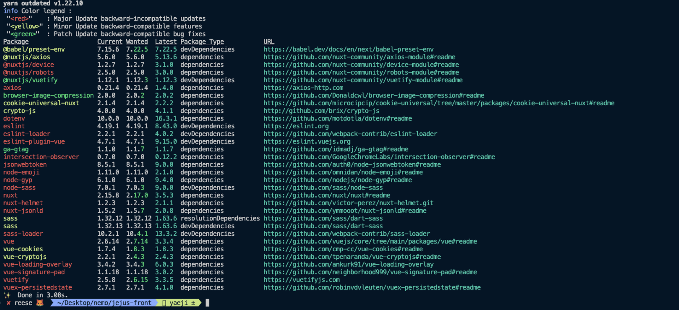Open the nuxt-helmet GitHub URL

348,203
